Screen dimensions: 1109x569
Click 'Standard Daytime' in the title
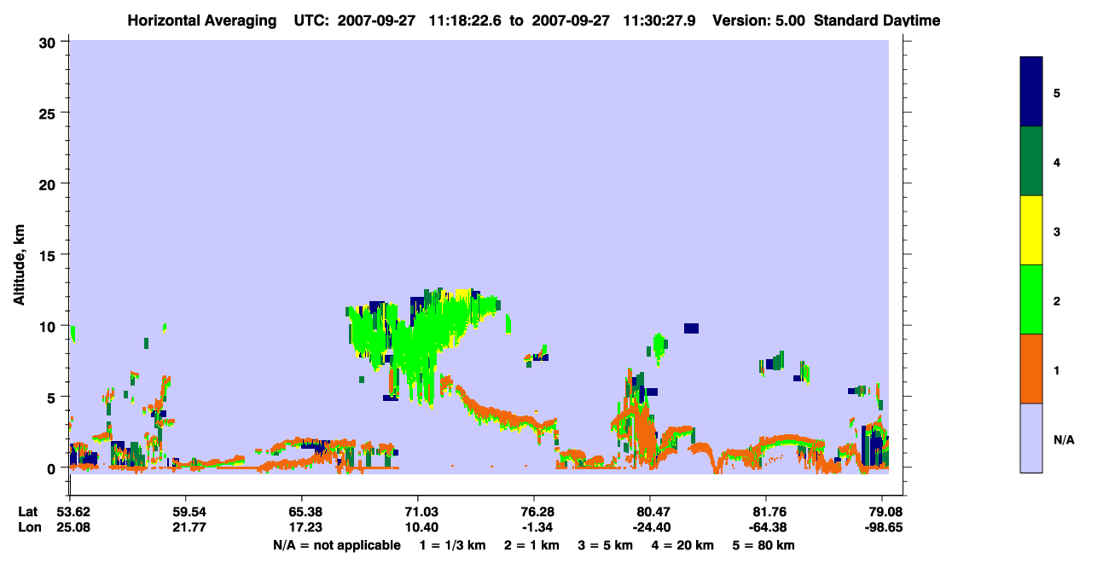tap(877, 20)
